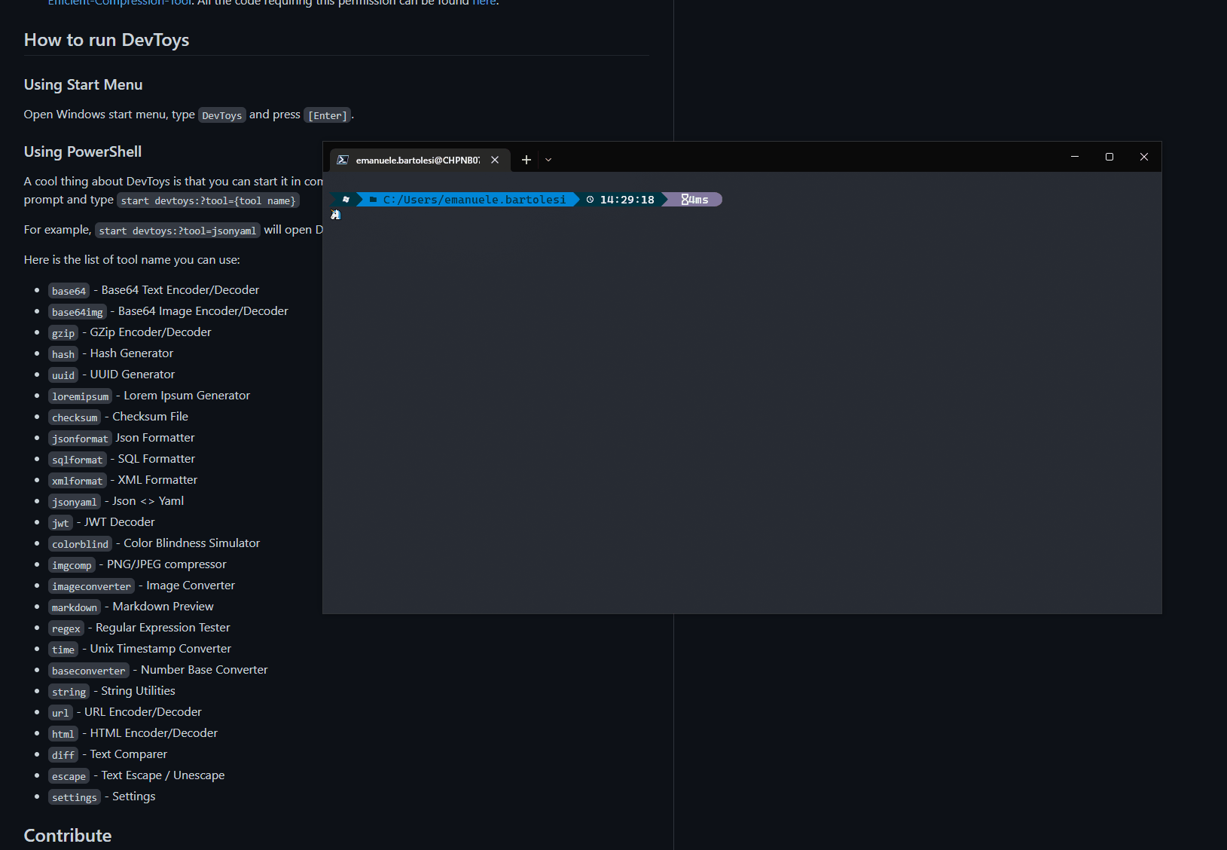Click the 'diff' tool name code
Viewport: 1227px width, 850px height.
coord(63,755)
